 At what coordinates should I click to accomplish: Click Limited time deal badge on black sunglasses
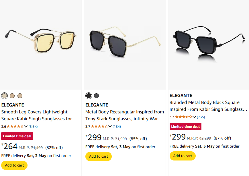click(185, 127)
